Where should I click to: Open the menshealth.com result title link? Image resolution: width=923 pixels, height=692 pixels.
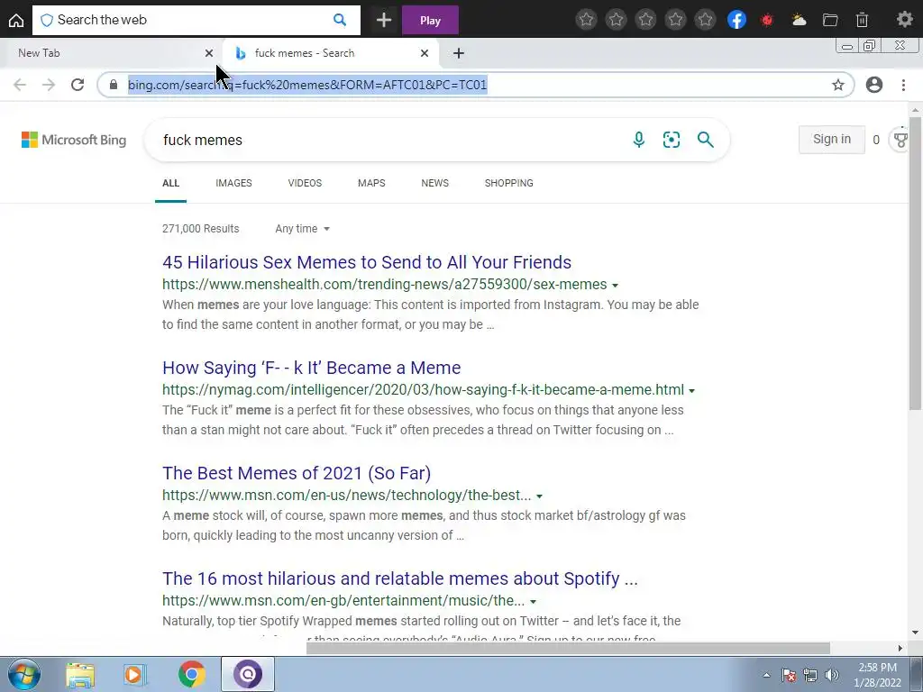367,262
